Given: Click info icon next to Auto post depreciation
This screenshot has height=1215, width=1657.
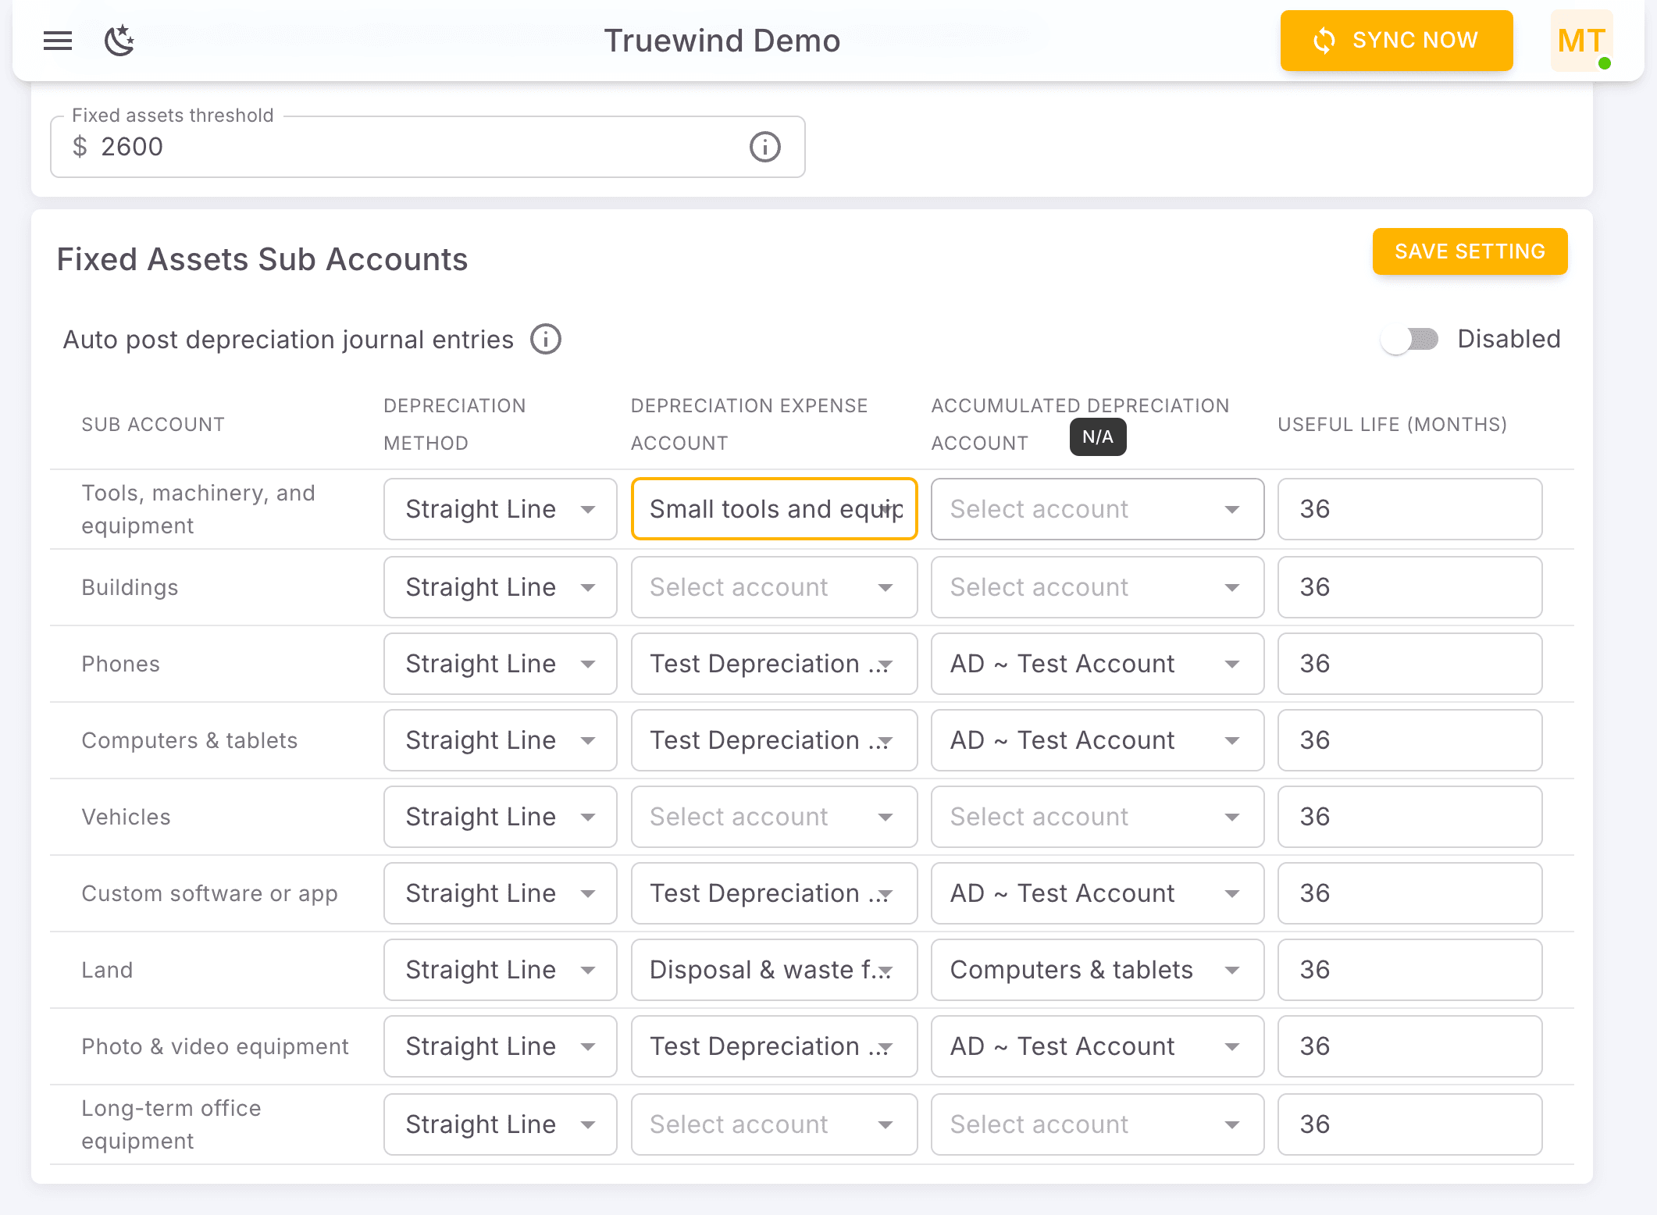Looking at the screenshot, I should [x=545, y=339].
